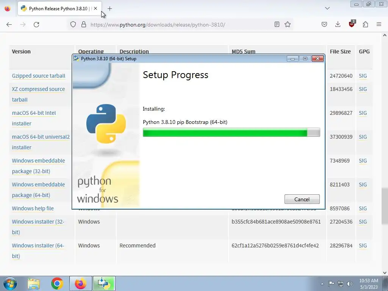Select file size 24720640
The image size is (388, 291).
click(x=341, y=76)
